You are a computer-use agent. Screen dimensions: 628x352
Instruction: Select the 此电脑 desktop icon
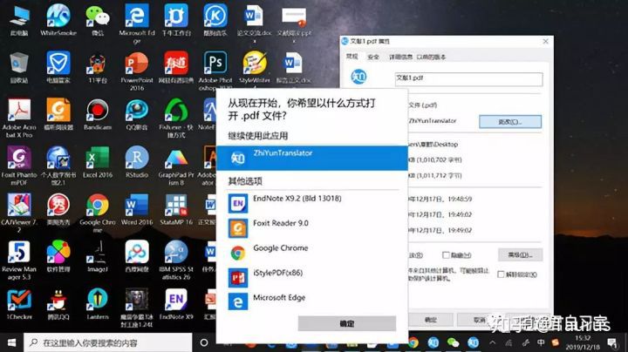[x=19, y=21]
